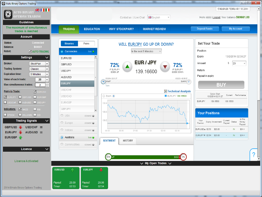Click the currency list scrollbar

pyautogui.click(x=96, y=83)
